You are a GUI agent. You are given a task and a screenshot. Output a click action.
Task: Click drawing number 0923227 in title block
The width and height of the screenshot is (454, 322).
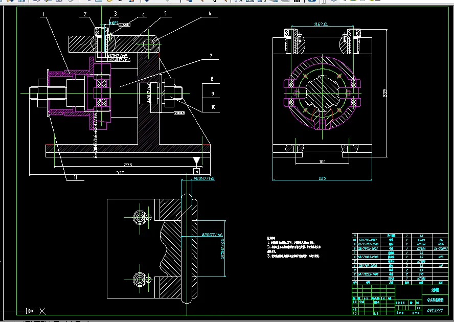[x=435, y=311]
